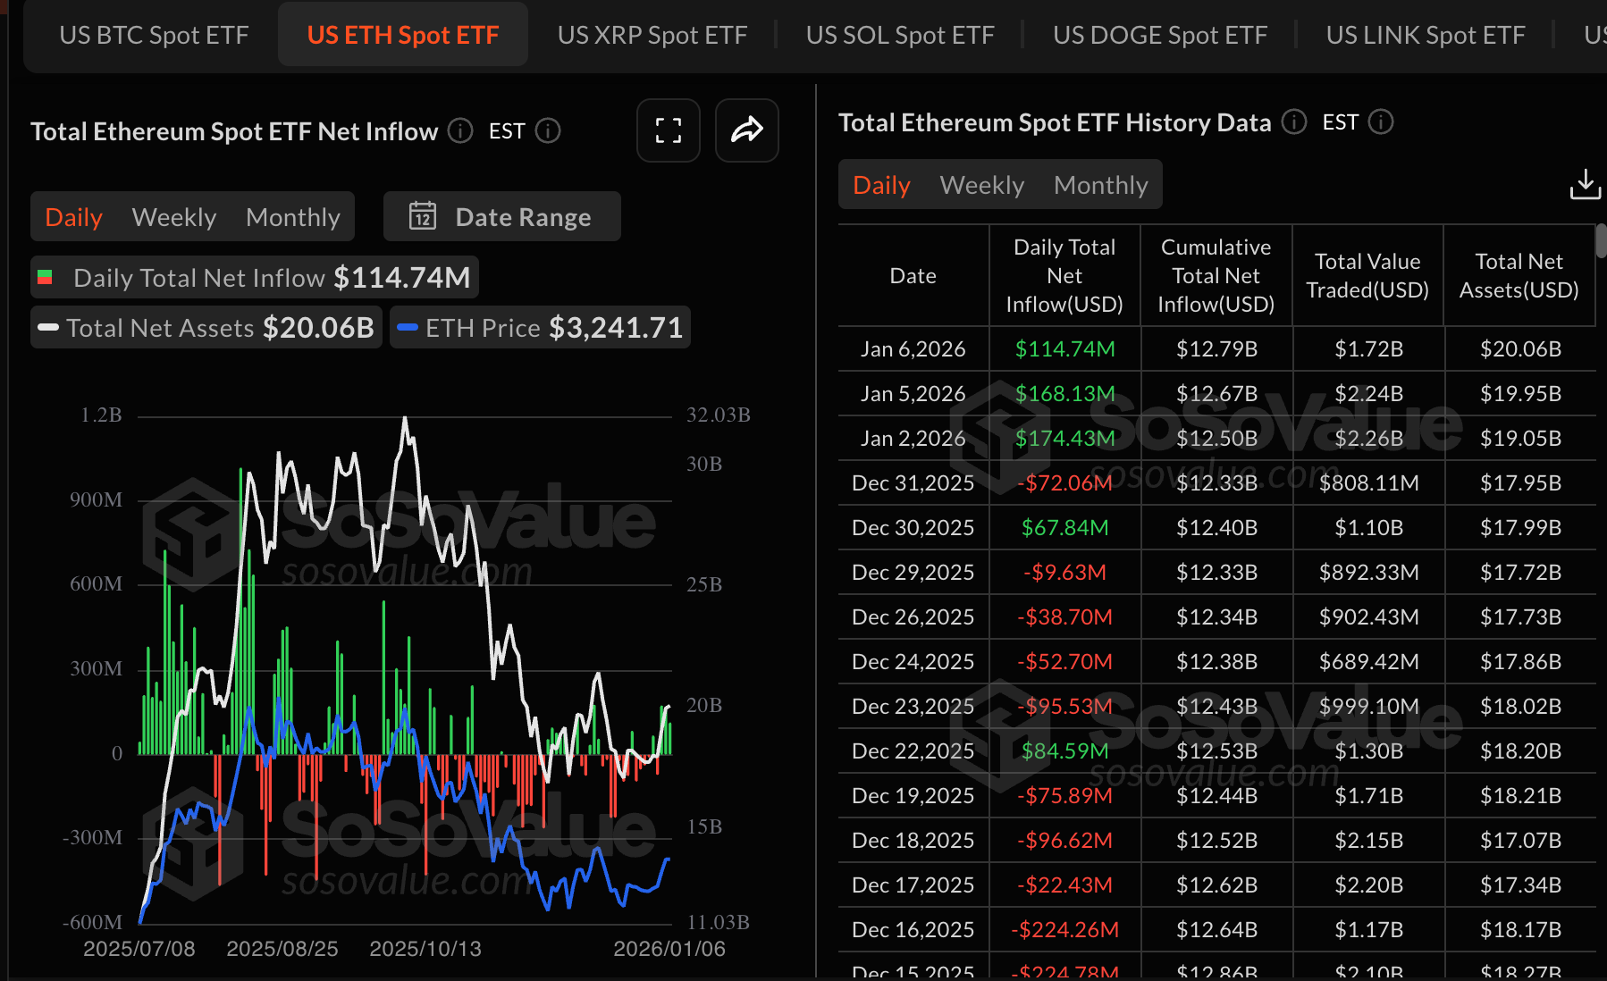
Task: Open the chart fullscreen view icon
Action: [668, 130]
